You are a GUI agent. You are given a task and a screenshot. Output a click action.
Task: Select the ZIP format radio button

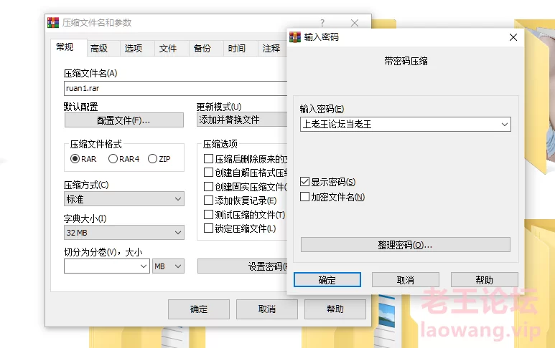152,159
